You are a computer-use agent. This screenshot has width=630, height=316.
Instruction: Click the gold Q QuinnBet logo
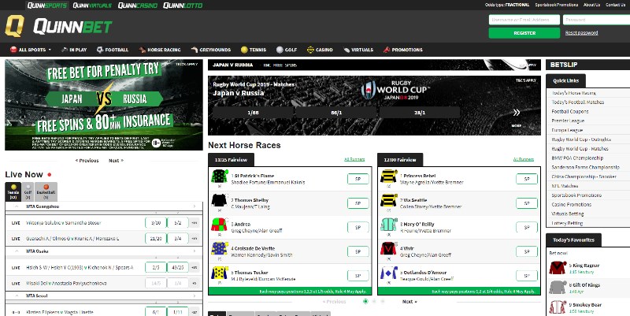click(x=14, y=26)
